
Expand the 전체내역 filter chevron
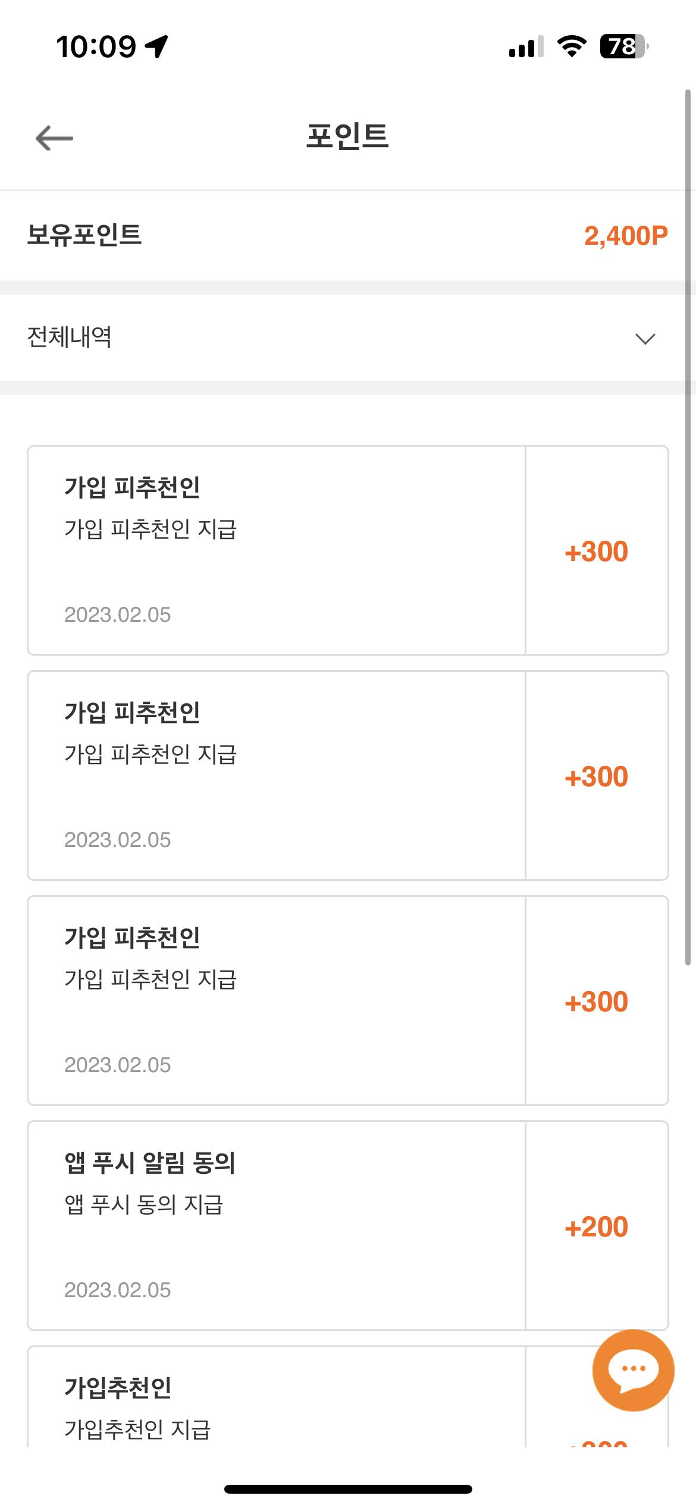click(x=645, y=338)
